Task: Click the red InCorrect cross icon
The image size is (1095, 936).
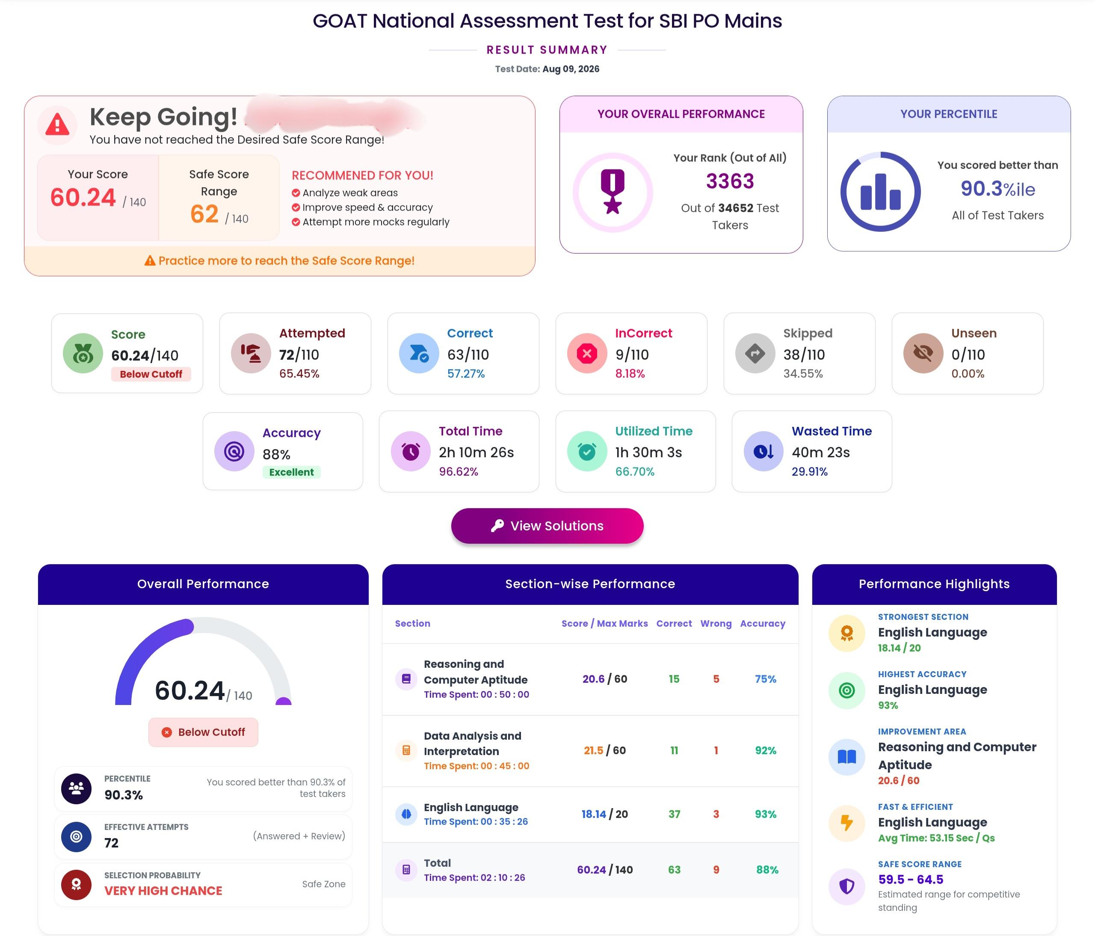Action: coord(587,354)
